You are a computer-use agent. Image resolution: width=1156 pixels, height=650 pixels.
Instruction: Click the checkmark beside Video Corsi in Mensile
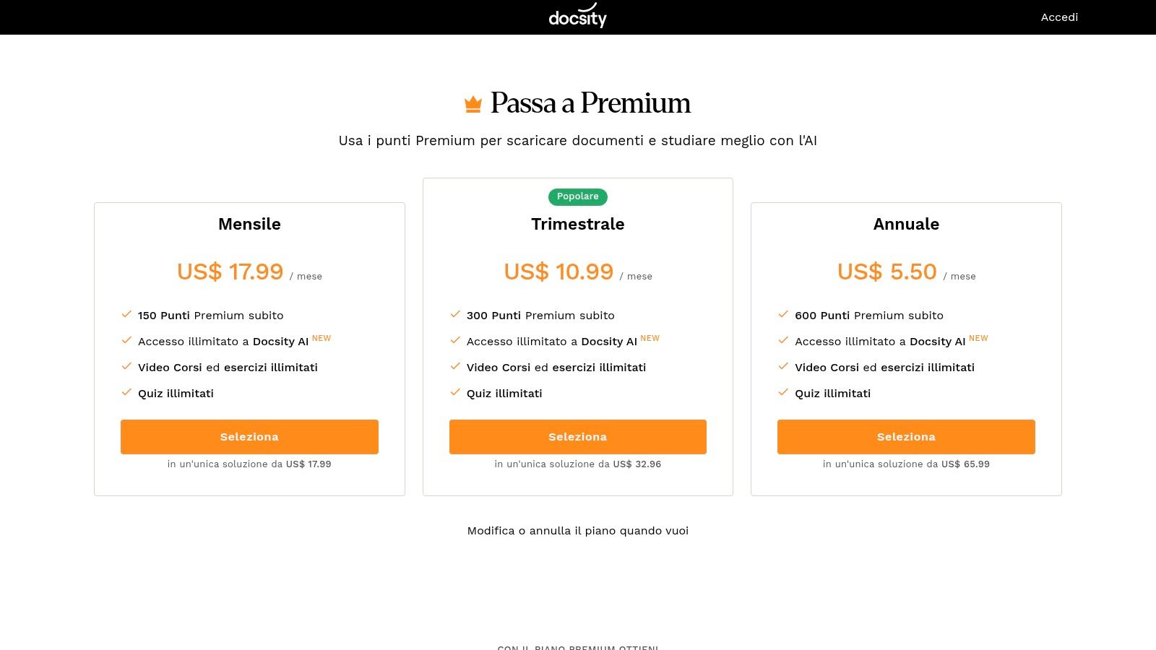click(x=125, y=365)
